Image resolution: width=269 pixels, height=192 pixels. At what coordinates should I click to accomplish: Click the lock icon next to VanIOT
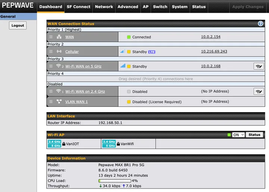coord(64,144)
